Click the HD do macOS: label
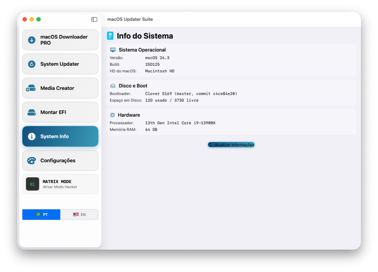The width and height of the screenshot is (378, 272). pyautogui.click(x=123, y=71)
